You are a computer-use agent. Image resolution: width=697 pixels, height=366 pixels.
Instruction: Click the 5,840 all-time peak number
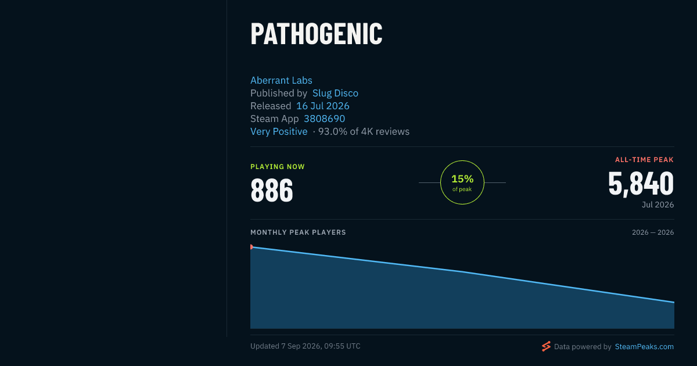click(641, 183)
